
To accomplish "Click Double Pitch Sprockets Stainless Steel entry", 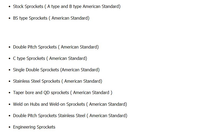I will click(x=70, y=116).
